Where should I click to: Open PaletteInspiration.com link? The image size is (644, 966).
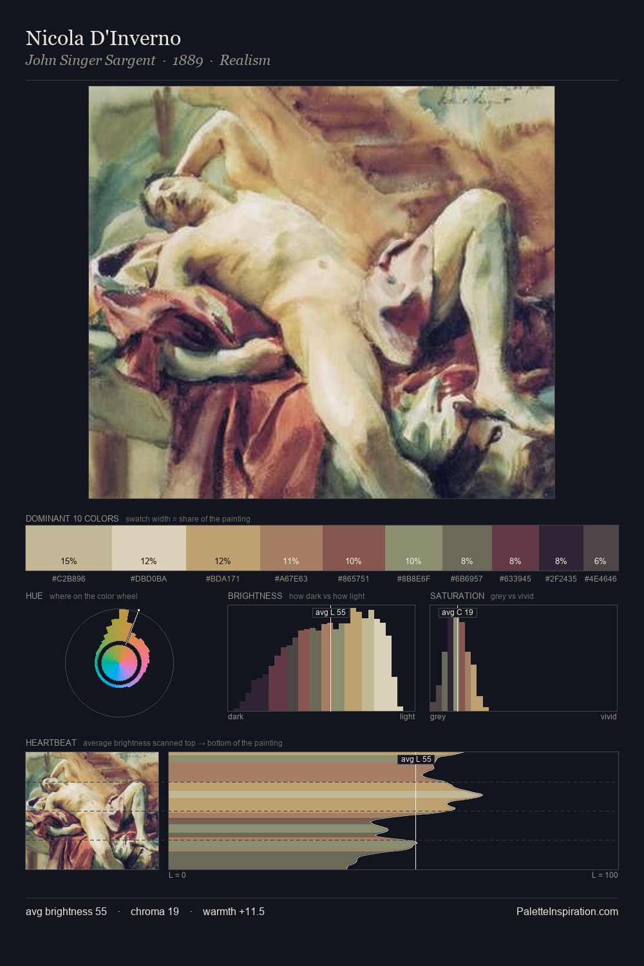pyautogui.click(x=567, y=911)
